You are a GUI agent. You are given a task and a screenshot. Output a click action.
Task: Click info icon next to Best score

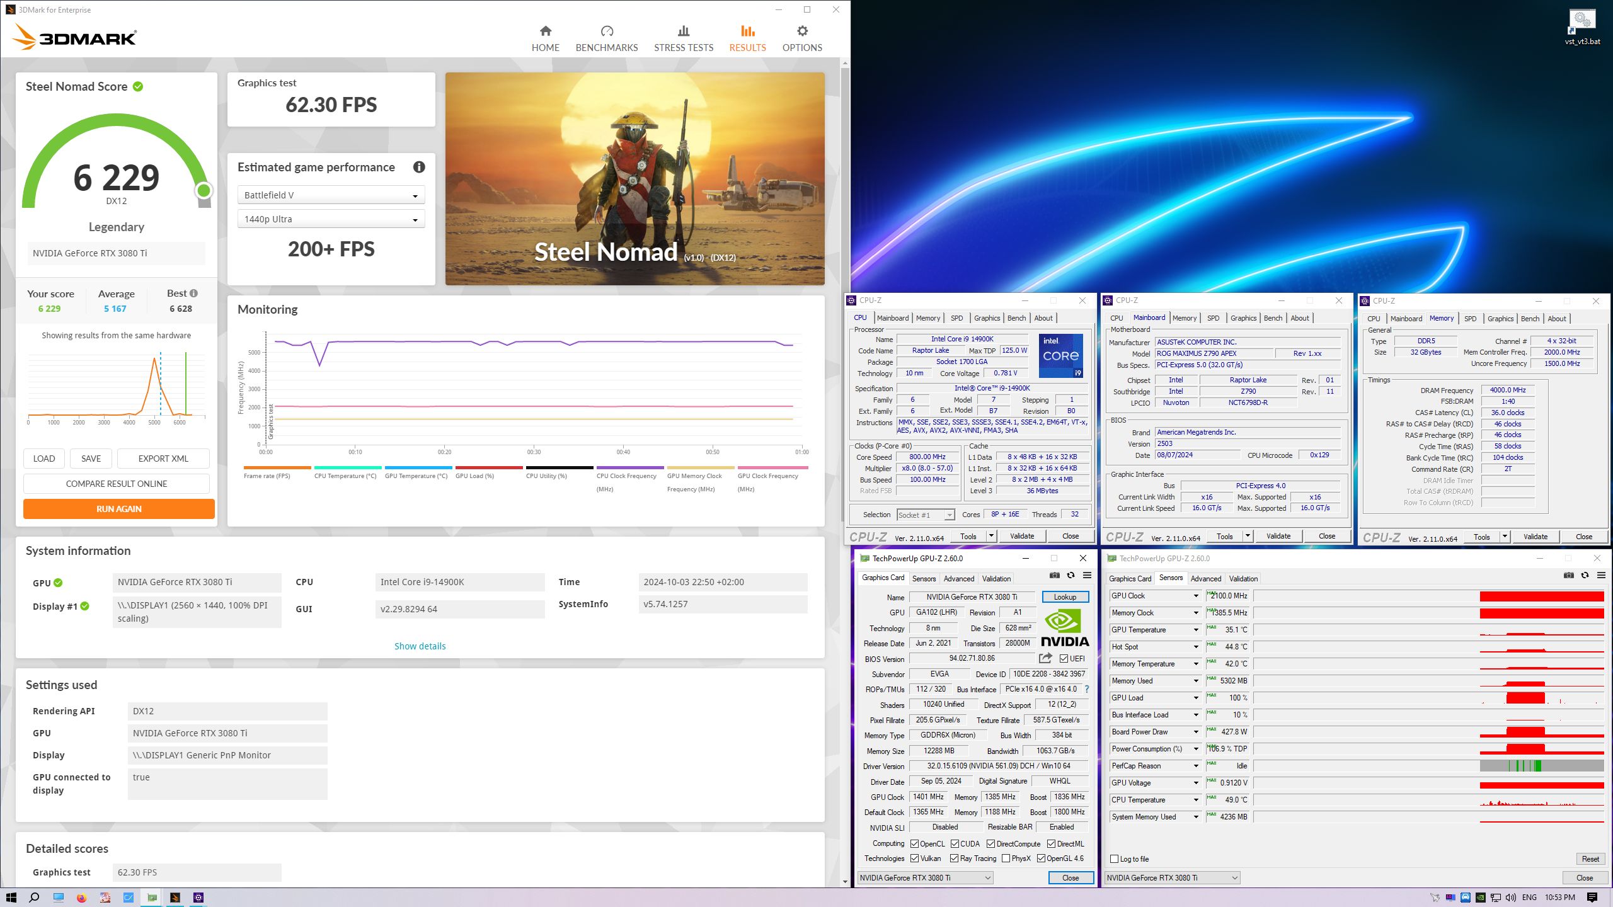[194, 293]
